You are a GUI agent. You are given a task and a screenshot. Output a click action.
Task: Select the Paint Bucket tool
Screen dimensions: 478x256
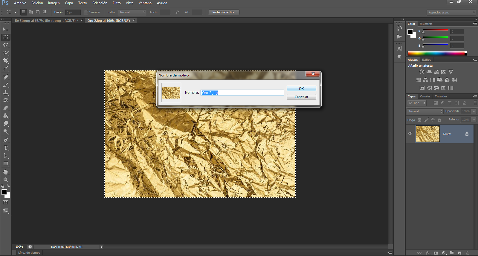(x=6, y=116)
